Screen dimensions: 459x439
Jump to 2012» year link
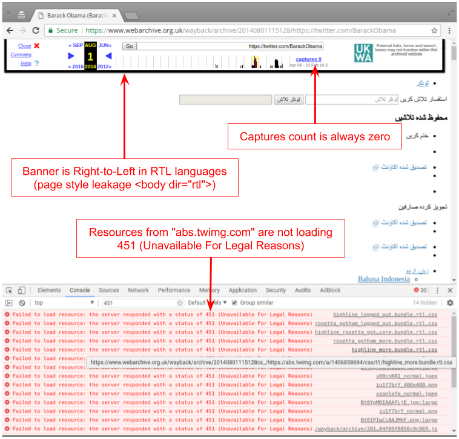(104, 67)
